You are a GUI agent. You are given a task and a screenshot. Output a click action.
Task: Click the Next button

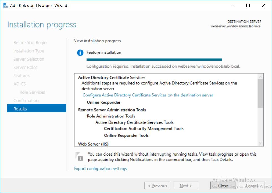pyautogui.click(x=186, y=186)
